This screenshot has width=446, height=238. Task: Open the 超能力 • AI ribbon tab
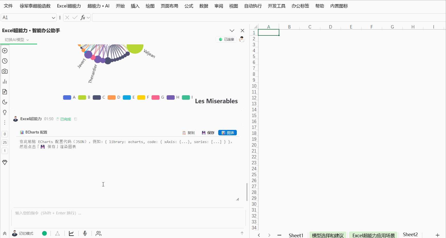click(98, 6)
